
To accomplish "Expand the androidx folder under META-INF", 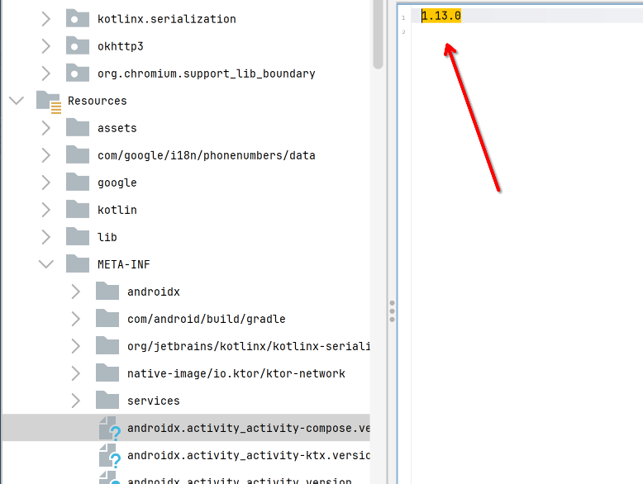I will [75, 292].
